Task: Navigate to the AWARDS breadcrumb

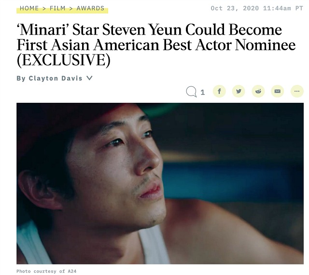Action: (90, 8)
